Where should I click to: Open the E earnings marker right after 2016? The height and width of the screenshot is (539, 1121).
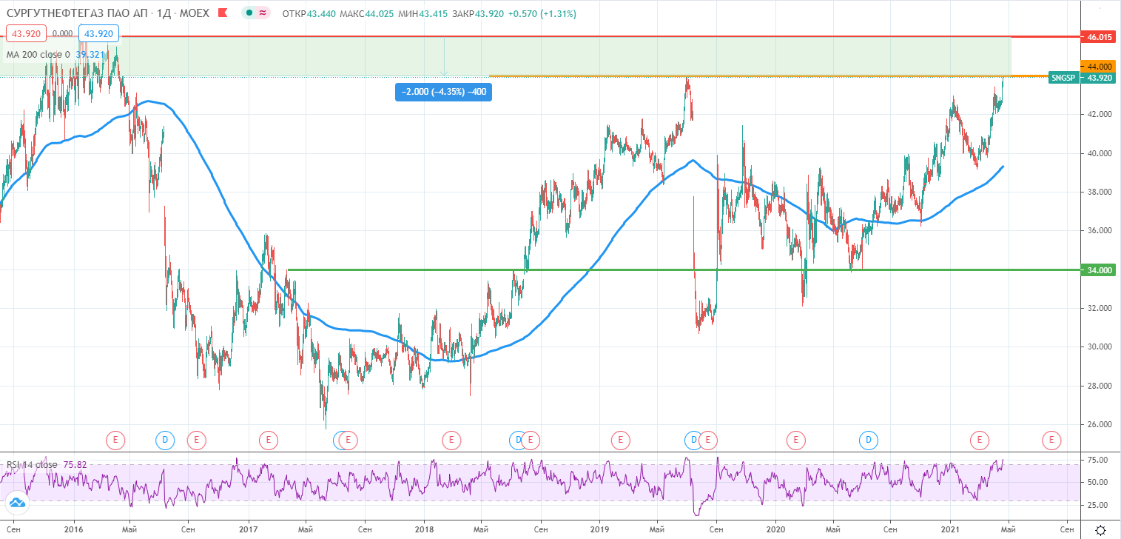116,441
